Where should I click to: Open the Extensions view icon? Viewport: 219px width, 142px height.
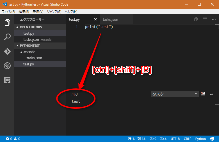pos(7,80)
